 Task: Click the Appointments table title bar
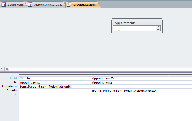tap(137, 23)
